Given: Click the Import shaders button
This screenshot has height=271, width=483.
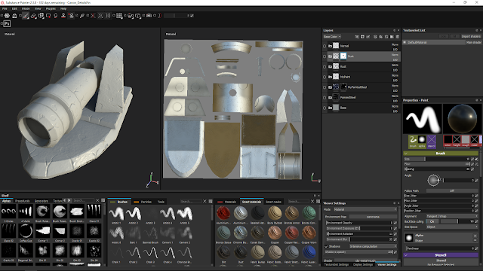Looking at the screenshot, I should point(471,37).
